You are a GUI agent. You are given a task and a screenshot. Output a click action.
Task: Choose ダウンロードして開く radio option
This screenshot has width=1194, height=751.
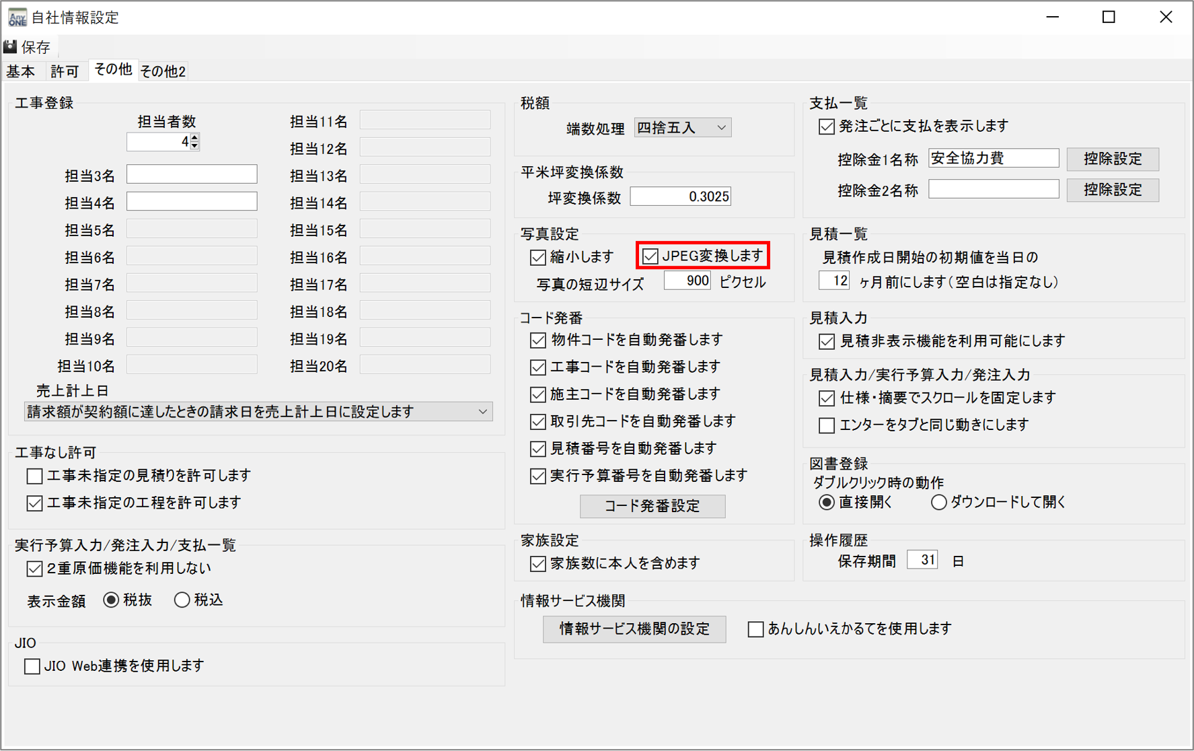pyautogui.click(x=938, y=503)
